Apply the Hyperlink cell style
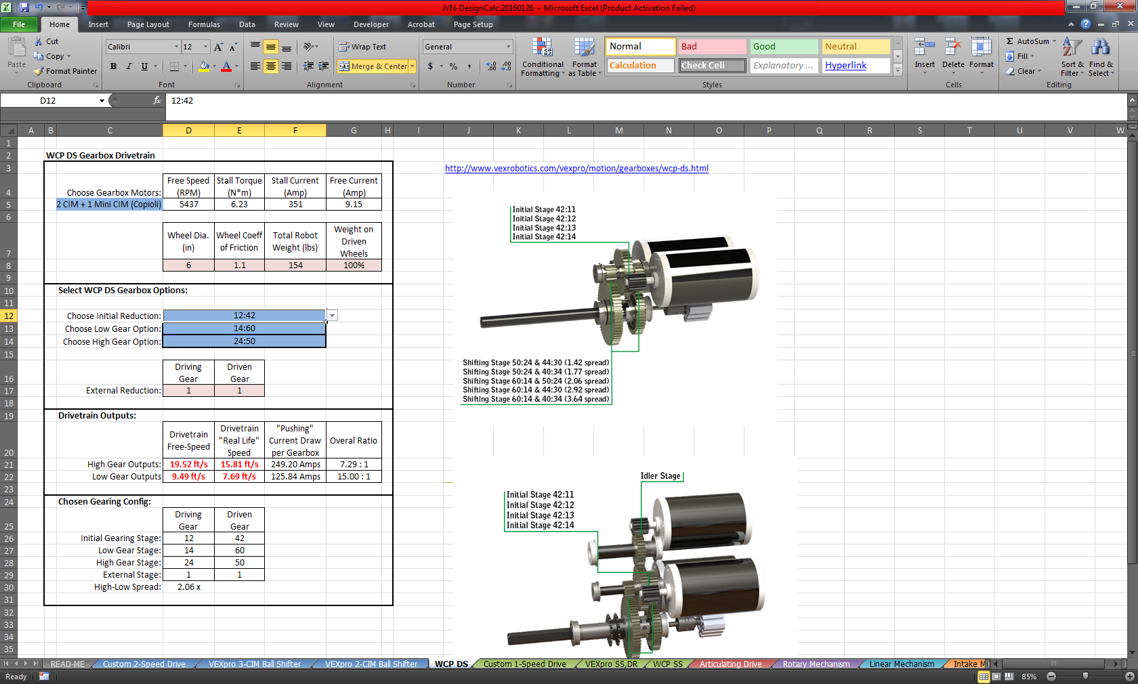Image resolution: width=1138 pixels, height=684 pixels. click(856, 66)
